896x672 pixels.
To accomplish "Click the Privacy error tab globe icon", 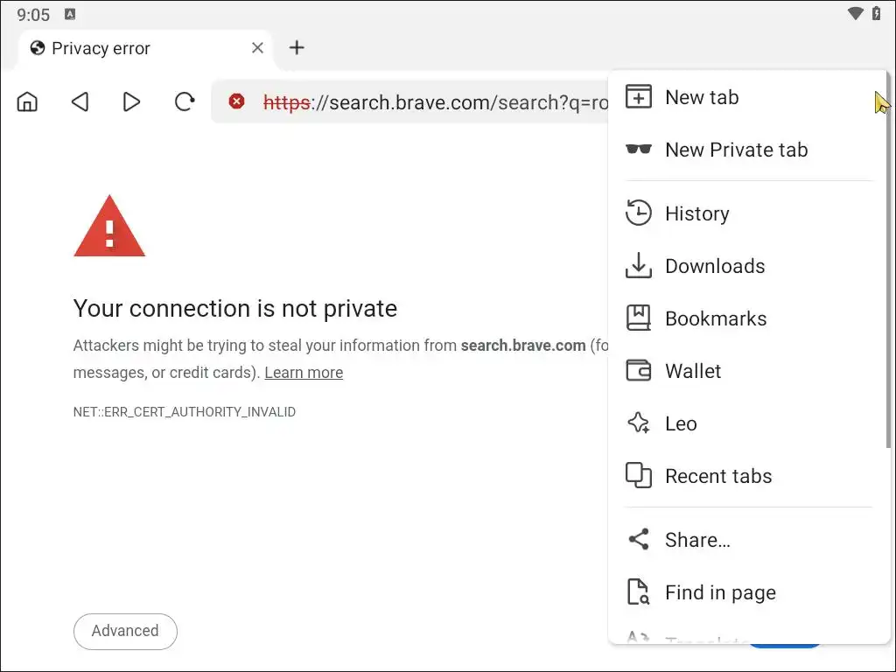I will 38,48.
